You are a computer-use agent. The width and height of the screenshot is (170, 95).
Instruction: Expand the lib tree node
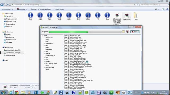coord(45,51)
